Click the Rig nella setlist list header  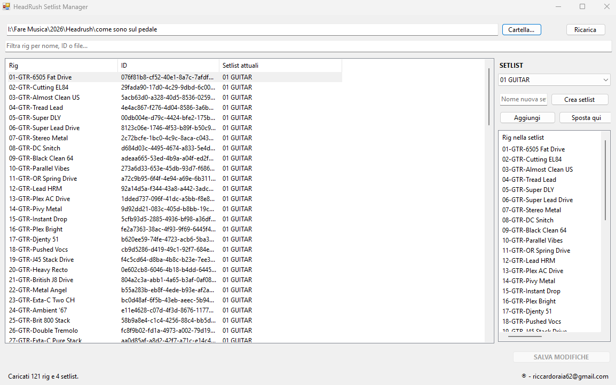pyautogui.click(x=523, y=138)
